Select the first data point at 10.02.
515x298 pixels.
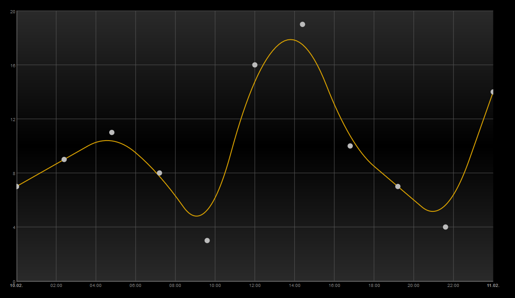click(x=17, y=187)
